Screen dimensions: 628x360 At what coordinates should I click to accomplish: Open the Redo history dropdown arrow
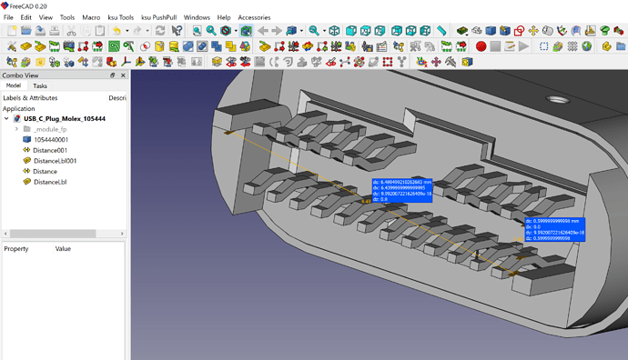coord(147,31)
